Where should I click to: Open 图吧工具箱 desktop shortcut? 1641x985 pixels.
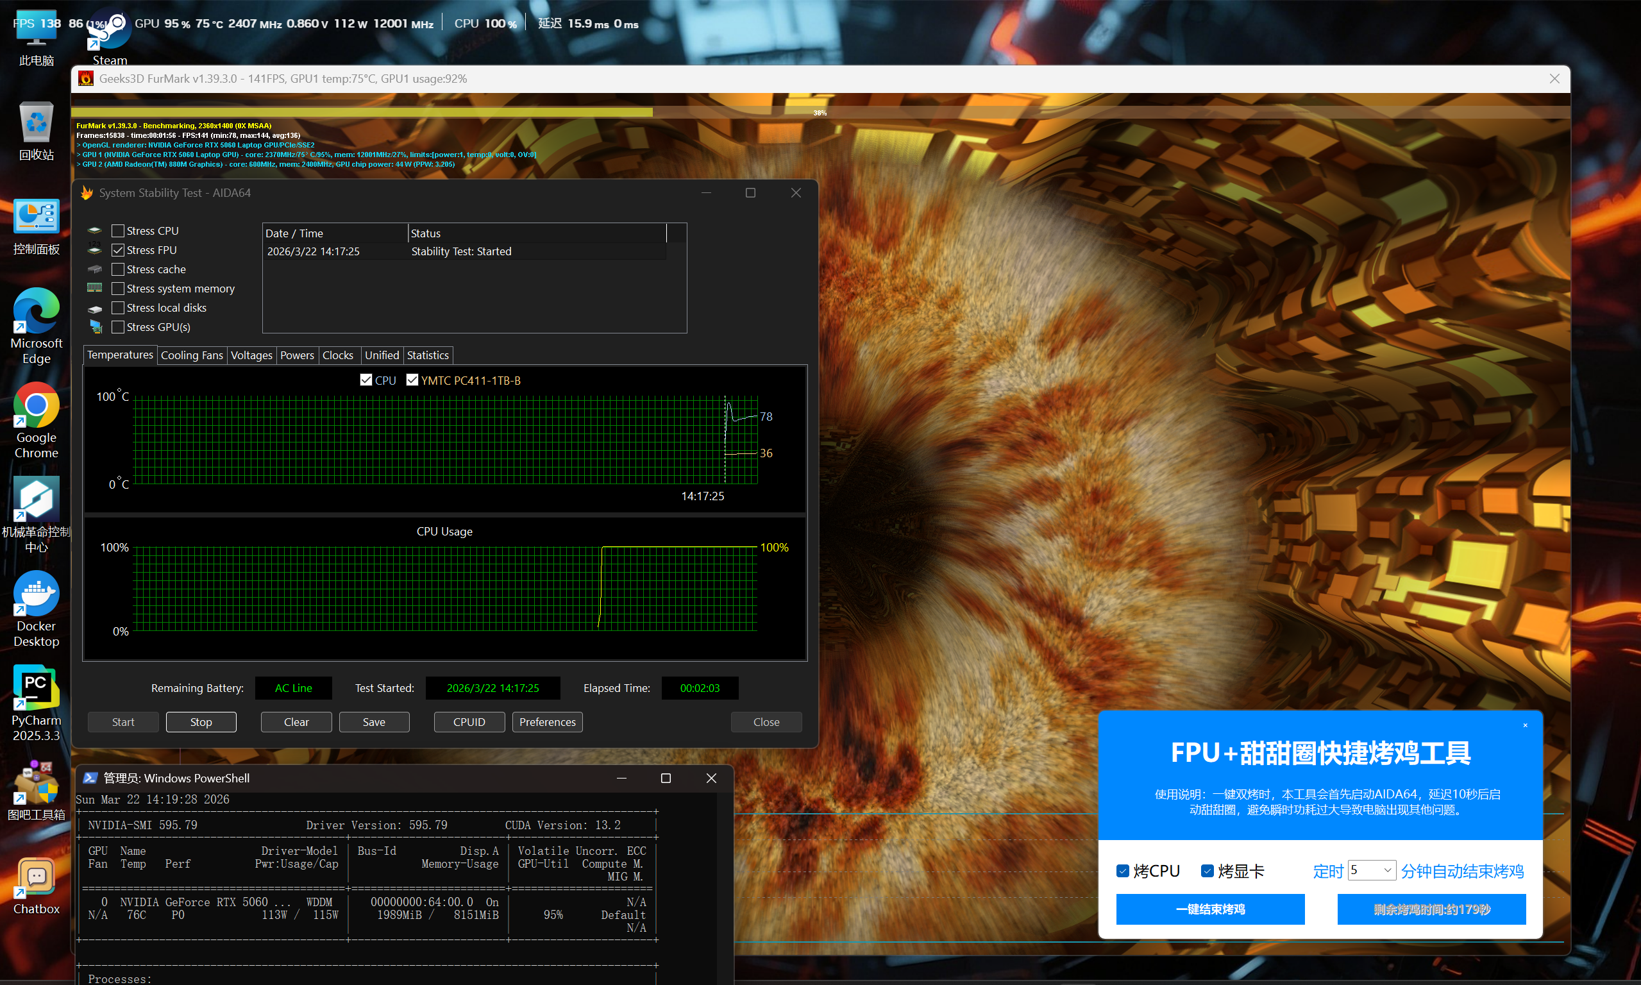pyautogui.click(x=36, y=790)
